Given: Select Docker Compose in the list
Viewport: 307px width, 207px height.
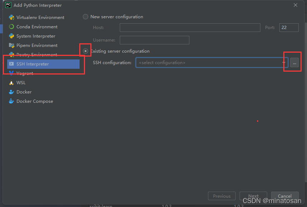Looking at the screenshot, I should pyautogui.click(x=43, y=101).
